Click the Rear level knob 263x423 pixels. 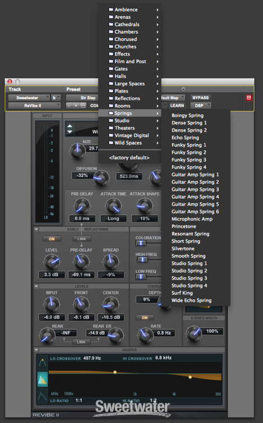47,336
